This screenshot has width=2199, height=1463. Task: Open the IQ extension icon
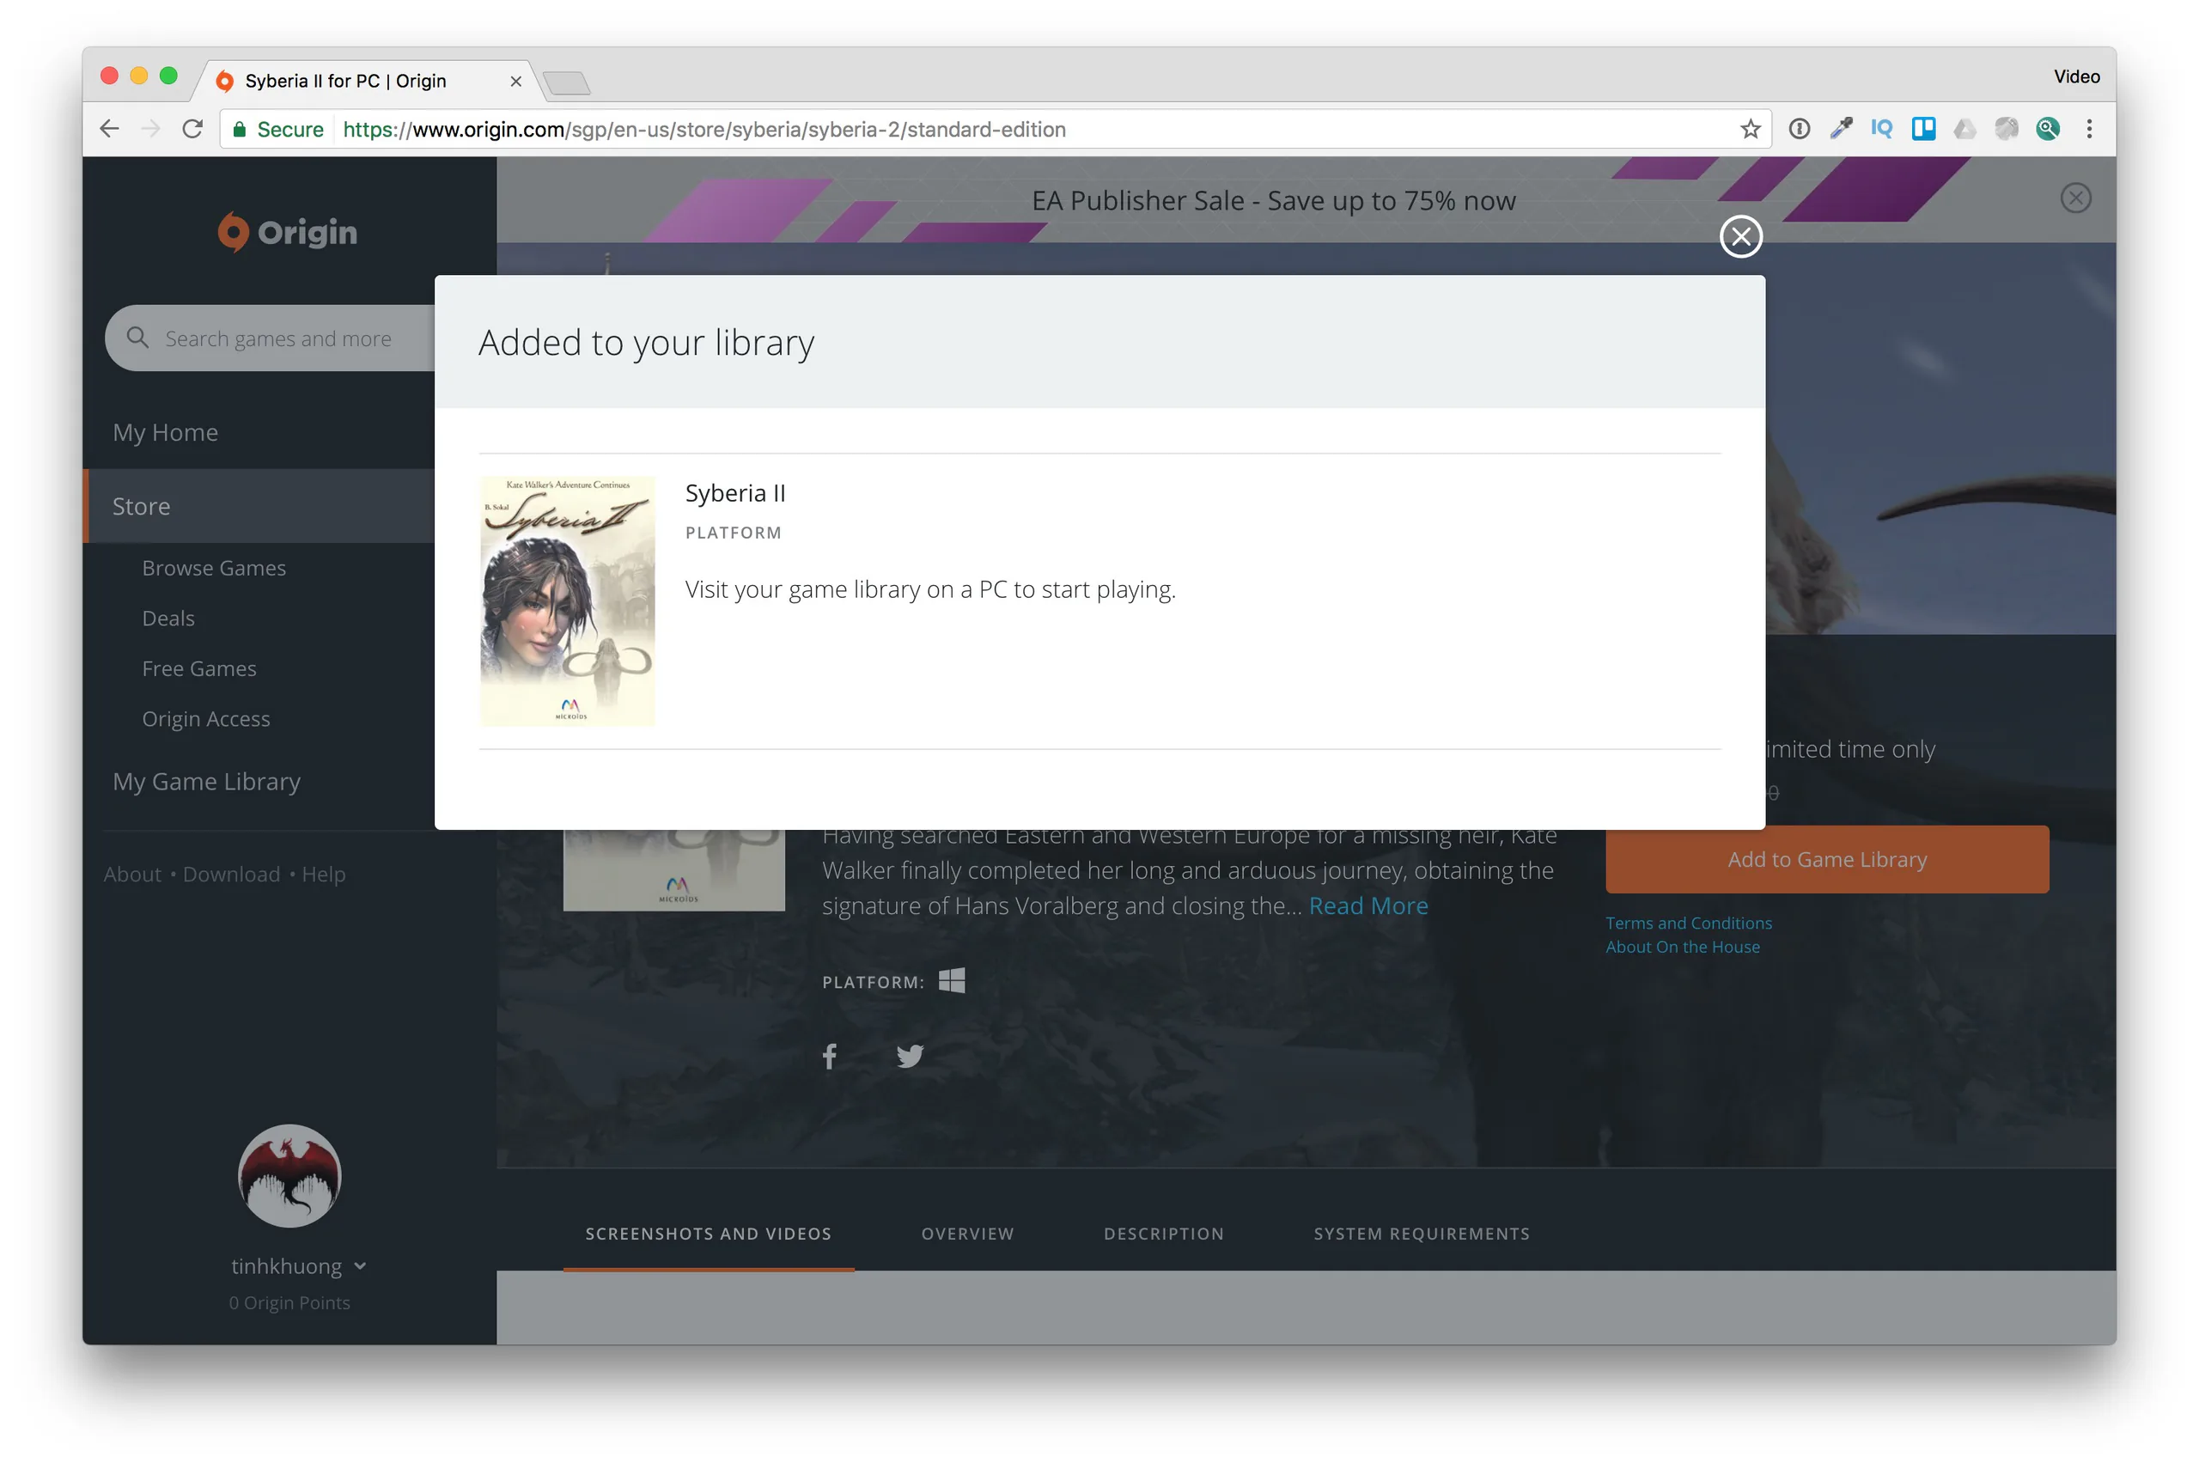pos(1881,129)
